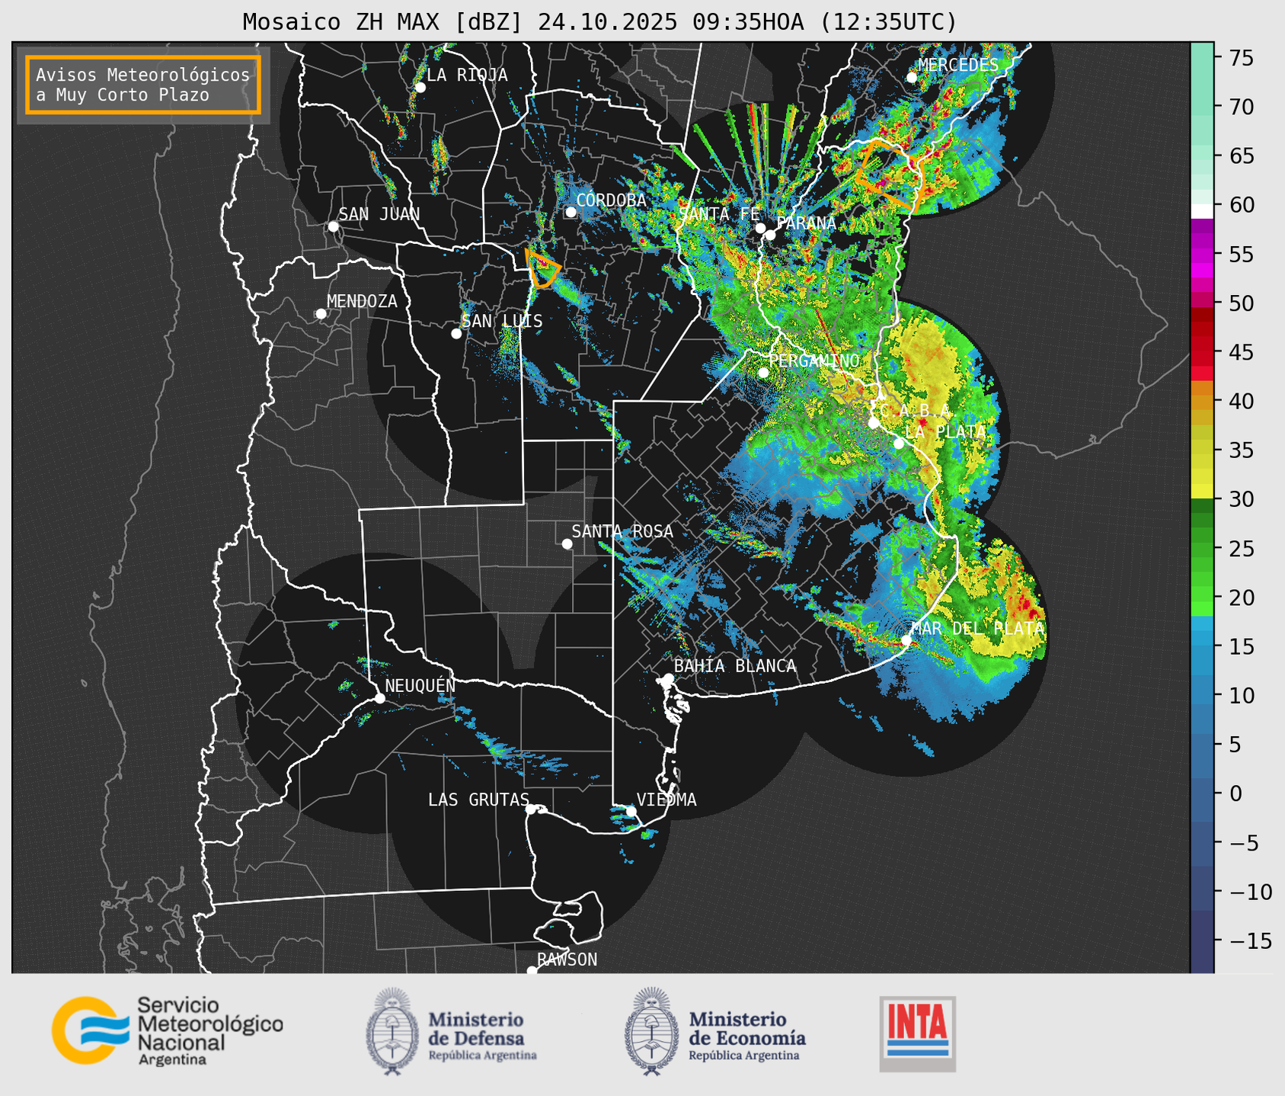Viewport: 1285px width, 1096px height.
Task: Click the MERCEDES map label
Action: click(x=958, y=65)
